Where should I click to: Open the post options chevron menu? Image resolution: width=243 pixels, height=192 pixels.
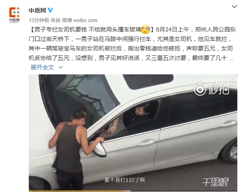(234, 7)
